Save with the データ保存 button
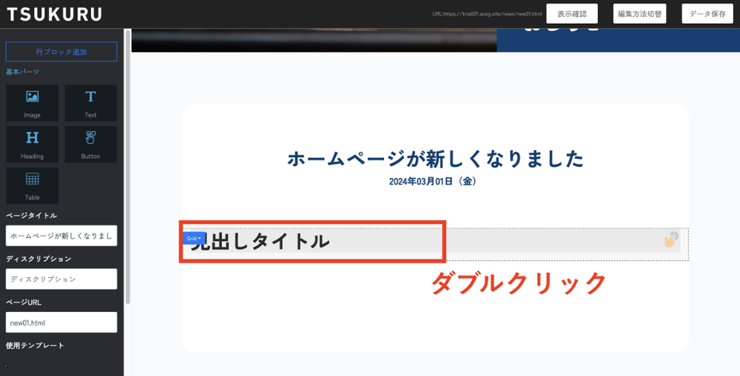Viewport: 740px width, 376px height. pyautogui.click(x=707, y=14)
